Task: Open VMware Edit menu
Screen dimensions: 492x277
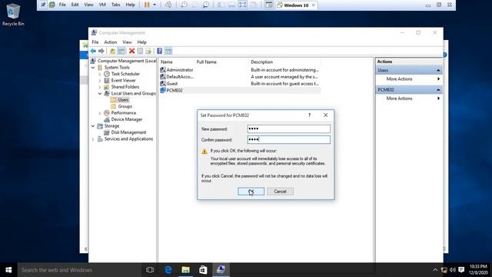Action: [75, 5]
